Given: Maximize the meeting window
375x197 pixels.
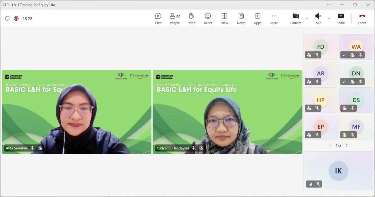Looking at the screenshot, I should coord(355,5).
